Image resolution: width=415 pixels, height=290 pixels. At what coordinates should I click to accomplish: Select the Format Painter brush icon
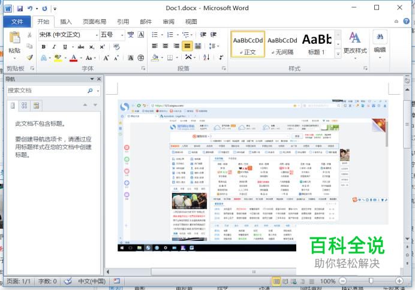point(29,58)
